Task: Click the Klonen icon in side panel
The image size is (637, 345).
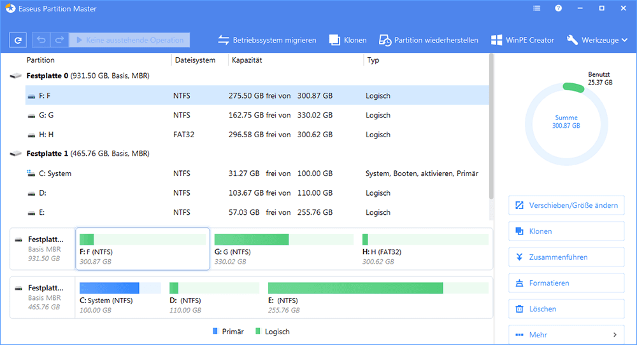Action: [x=519, y=231]
